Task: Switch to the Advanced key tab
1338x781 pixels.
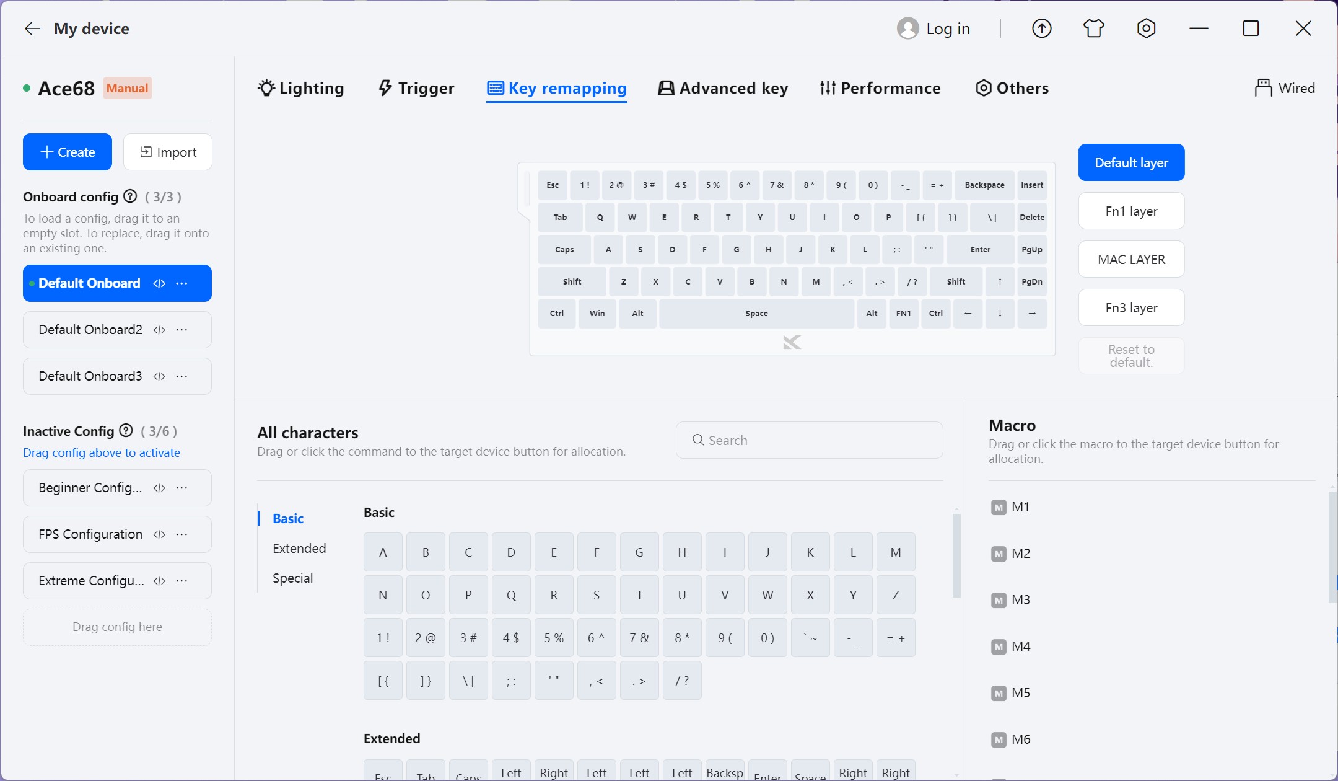Action: pyautogui.click(x=723, y=88)
